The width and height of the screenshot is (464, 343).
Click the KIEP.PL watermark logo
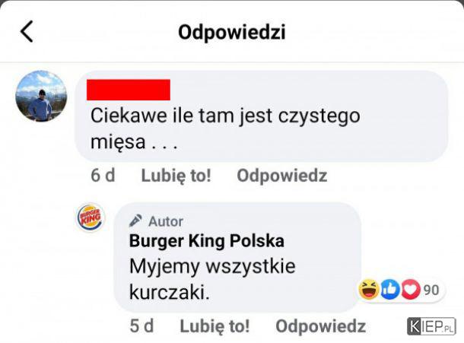(431, 326)
